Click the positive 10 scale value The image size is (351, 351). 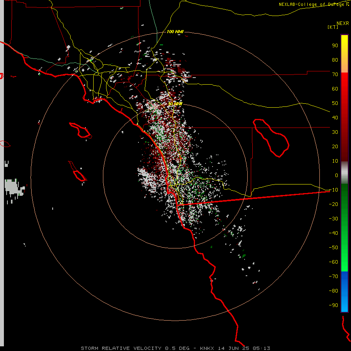coord(335,161)
